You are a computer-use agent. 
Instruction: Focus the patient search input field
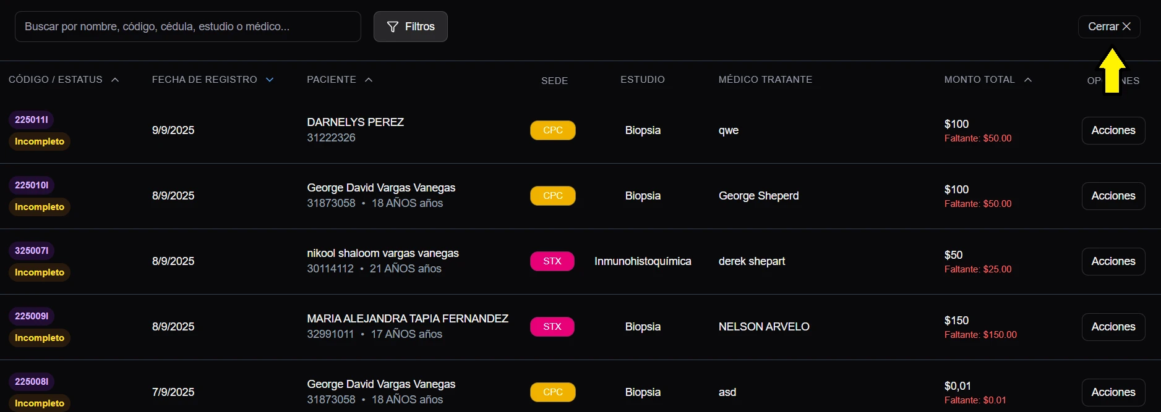click(x=187, y=27)
